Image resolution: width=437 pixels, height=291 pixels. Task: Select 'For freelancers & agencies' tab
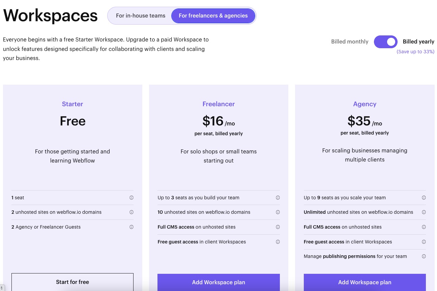click(213, 16)
